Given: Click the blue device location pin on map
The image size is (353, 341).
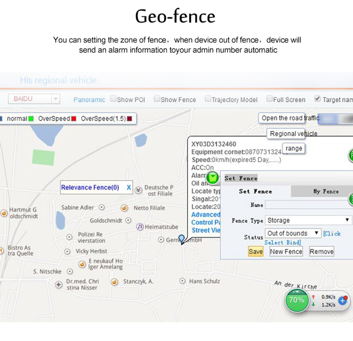Looking at the screenshot, I should point(181,239).
